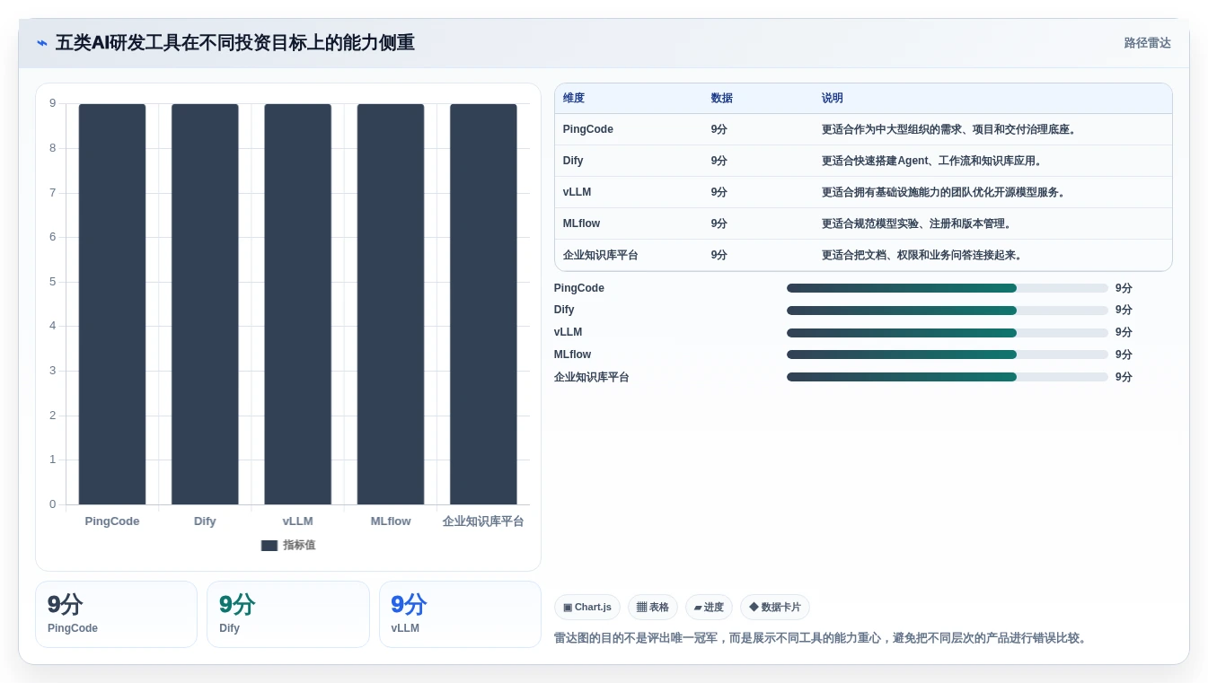Click the PingCode progress bar

[948, 288]
